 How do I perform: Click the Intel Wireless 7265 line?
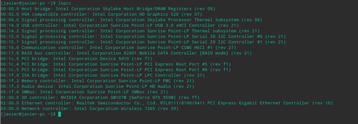point(90,109)
